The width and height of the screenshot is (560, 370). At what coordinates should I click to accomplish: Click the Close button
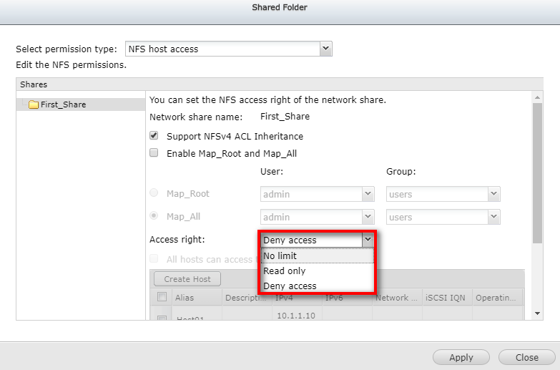coord(526,357)
